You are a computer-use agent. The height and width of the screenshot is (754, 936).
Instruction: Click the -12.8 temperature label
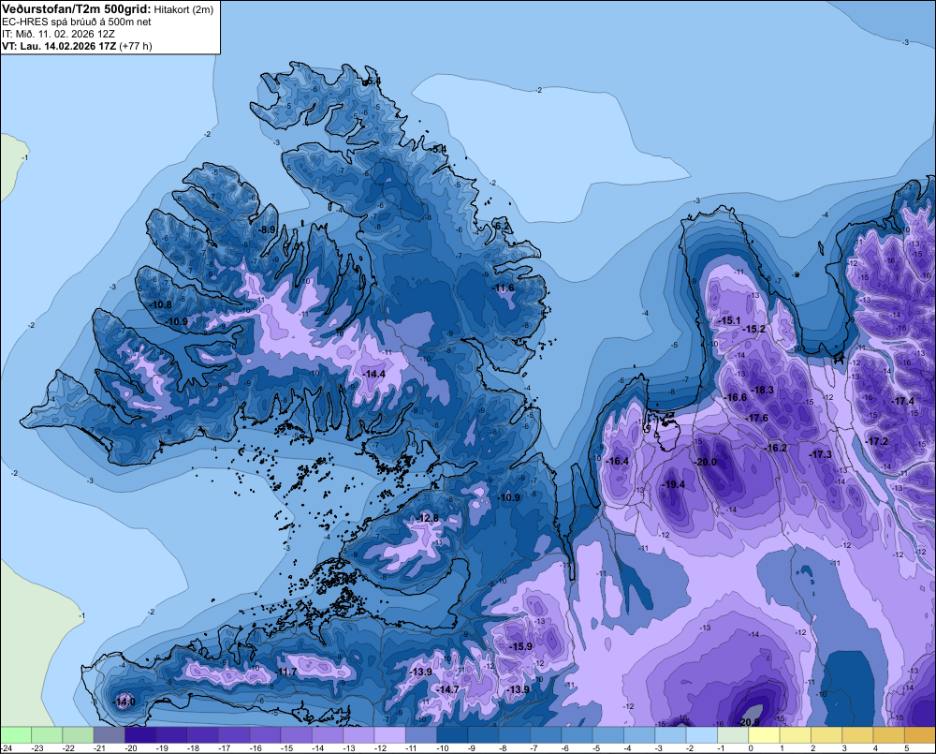[428, 517]
